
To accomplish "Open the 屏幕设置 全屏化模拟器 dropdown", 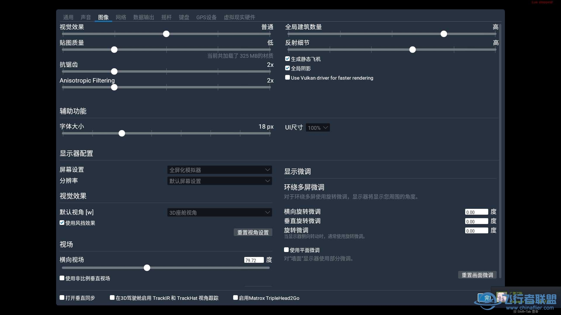I will [x=219, y=169].
